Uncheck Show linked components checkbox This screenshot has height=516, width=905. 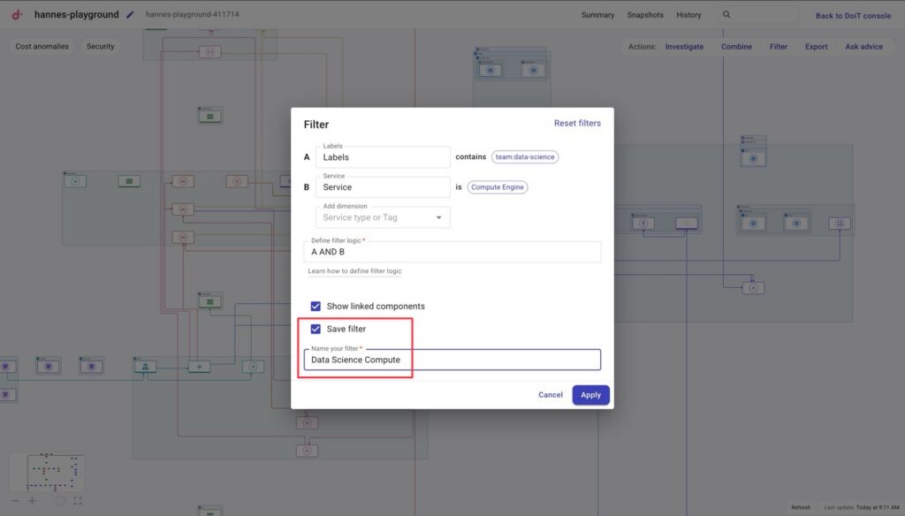pos(316,306)
